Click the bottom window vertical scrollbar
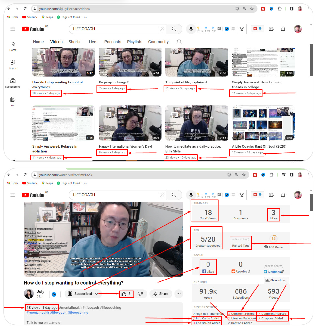The image size is (318, 330). click(311, 203)
